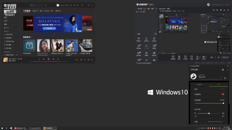Open the share icon in the streaming app
Screen dimensions: 232x130
228,10
